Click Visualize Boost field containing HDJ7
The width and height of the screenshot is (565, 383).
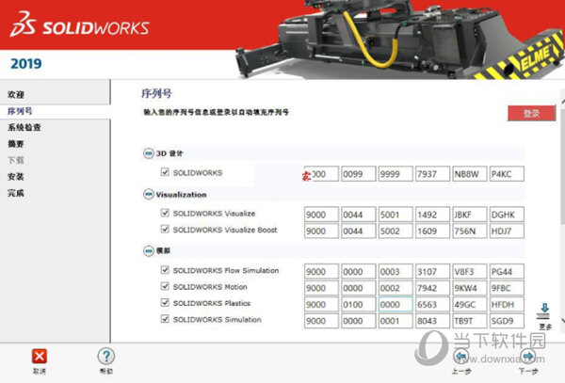pos(507,231)
